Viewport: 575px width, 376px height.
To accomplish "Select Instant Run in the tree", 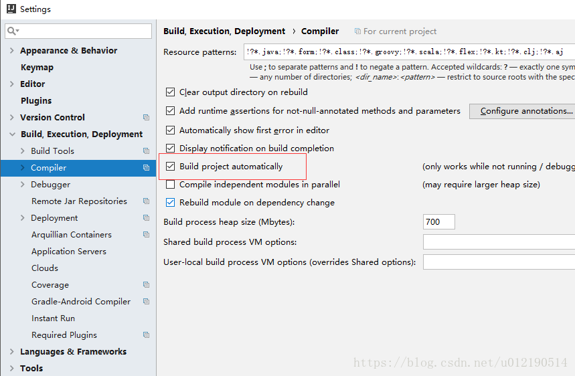I will pos(53,318).
